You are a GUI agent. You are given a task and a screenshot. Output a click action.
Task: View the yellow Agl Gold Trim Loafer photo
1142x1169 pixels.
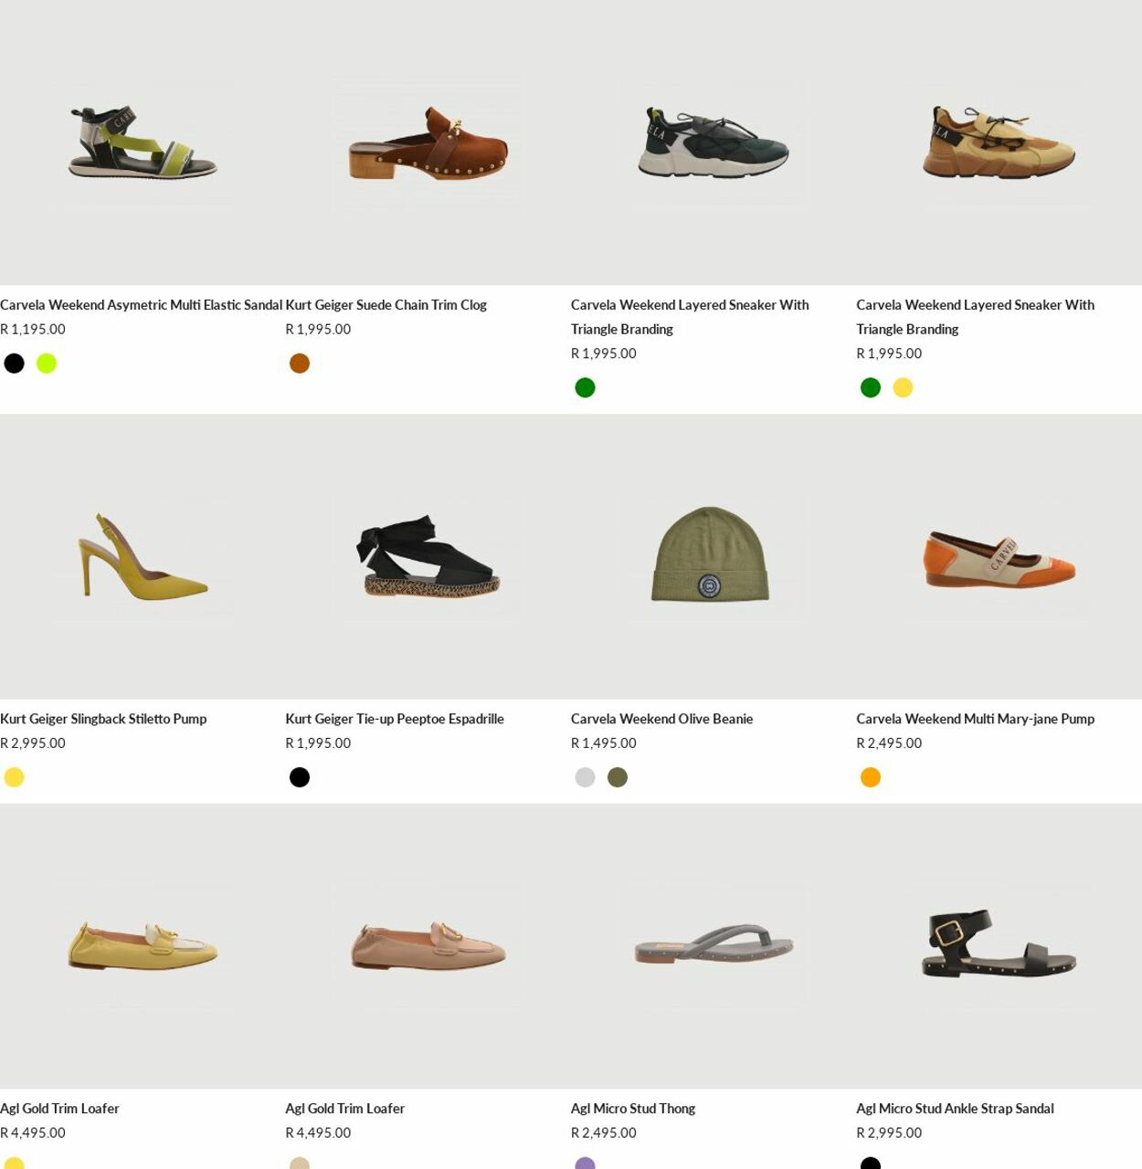tap(143, 946)
